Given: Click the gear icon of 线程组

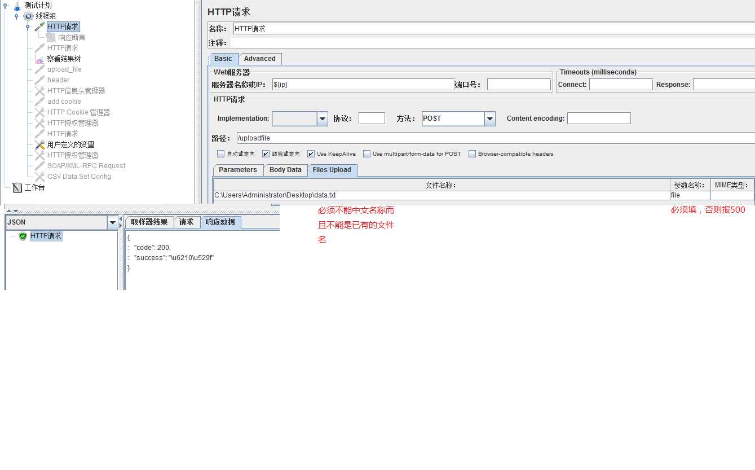Looking at the screenshot, I should coord(28,16).
